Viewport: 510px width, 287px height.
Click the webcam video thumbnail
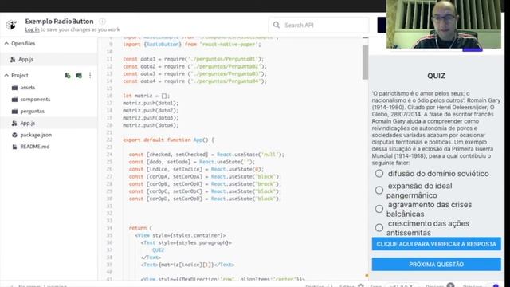pyautogui.click(x=444, y=25)
